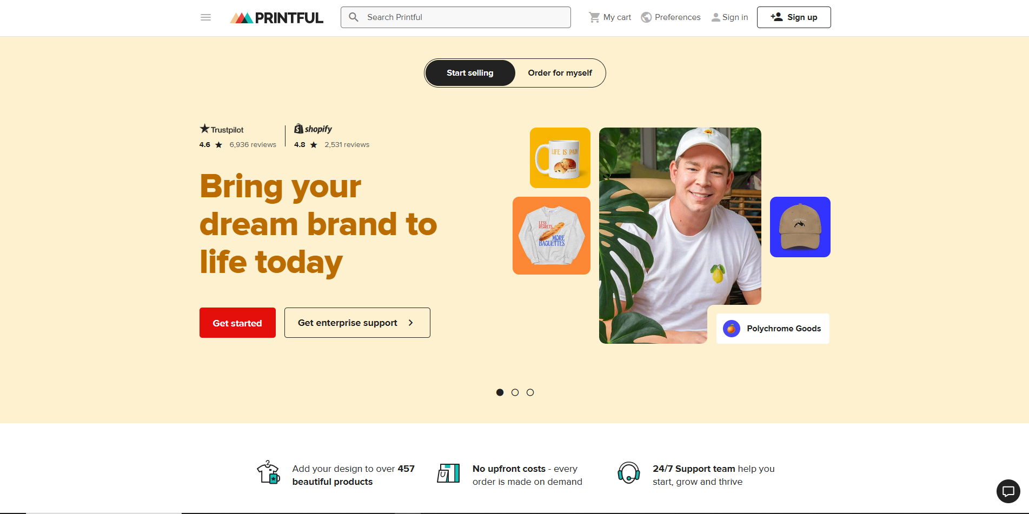
Task: Click the Trustpilot rating logo
Action: coord(222,129)
